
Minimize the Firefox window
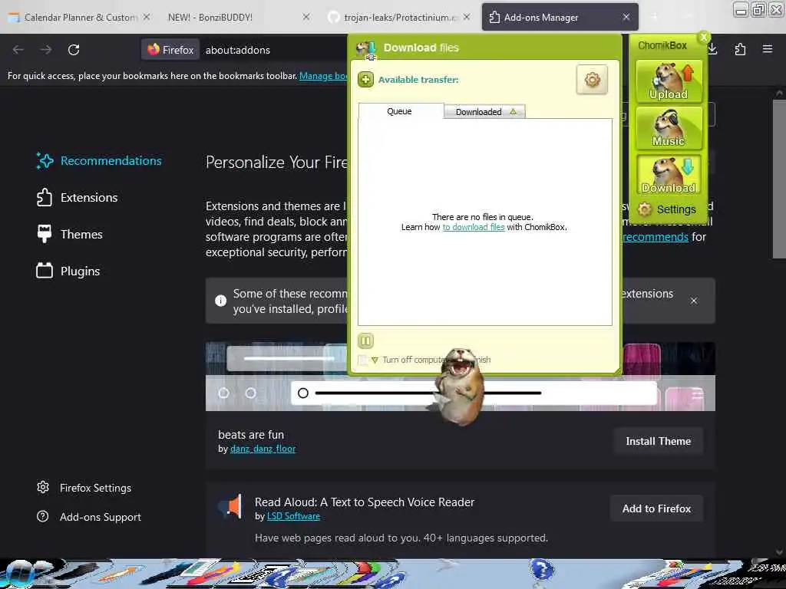741,9
